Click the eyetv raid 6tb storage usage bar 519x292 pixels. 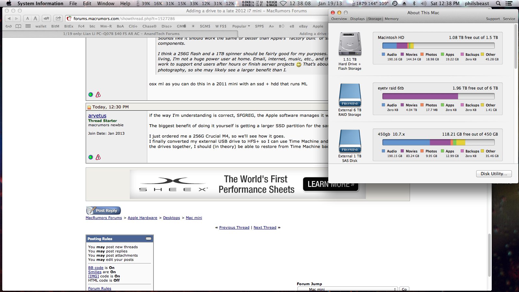tap(438, 96)
